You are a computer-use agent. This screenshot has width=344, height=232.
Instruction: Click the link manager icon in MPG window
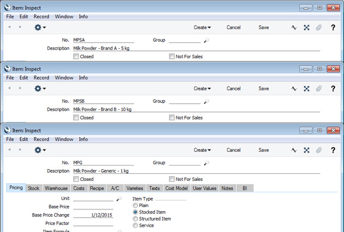pyautogui.click(x=307, y=150)
